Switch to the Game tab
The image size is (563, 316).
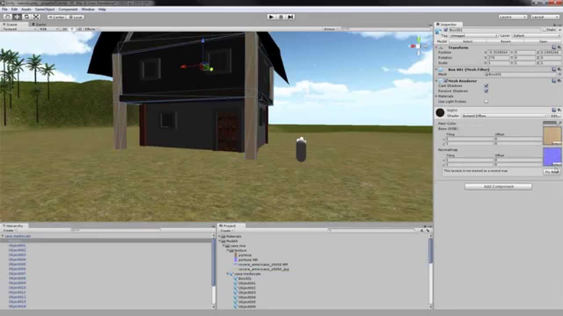click(39, 24)
